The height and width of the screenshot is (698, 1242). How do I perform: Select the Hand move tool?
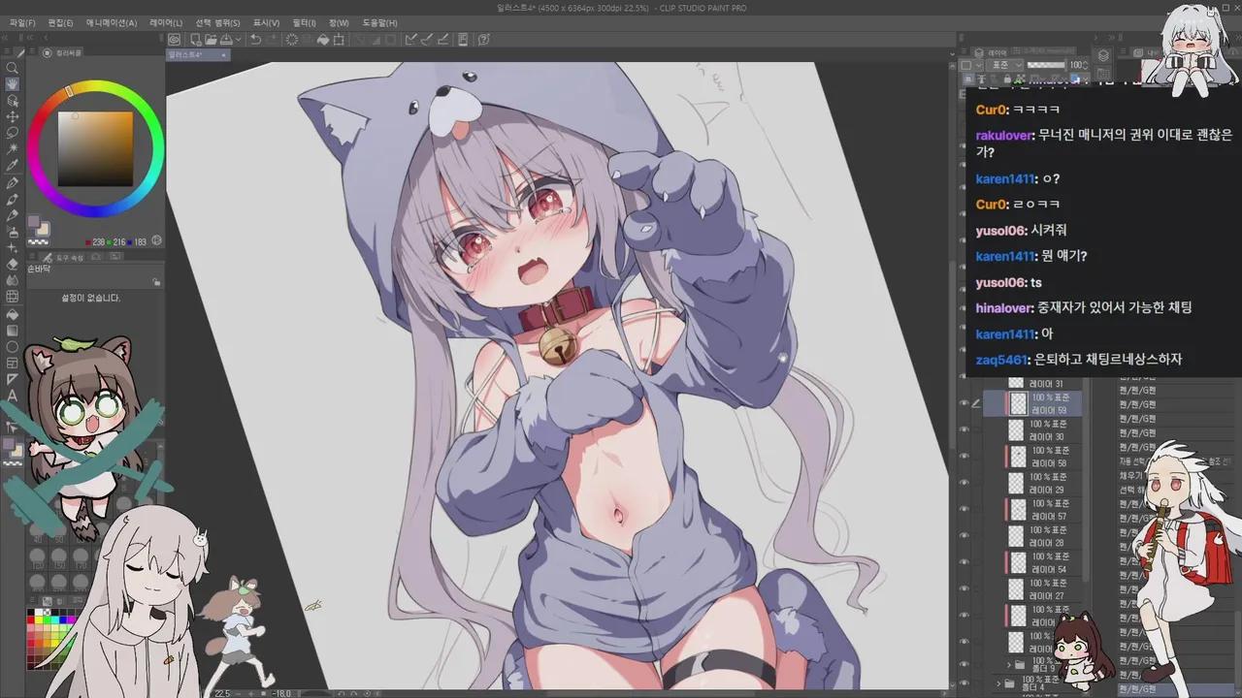(x=13, y=83)
